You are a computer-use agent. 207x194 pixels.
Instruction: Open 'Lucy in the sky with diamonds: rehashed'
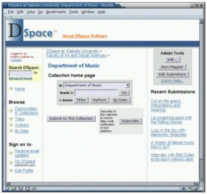click(169, 132)
